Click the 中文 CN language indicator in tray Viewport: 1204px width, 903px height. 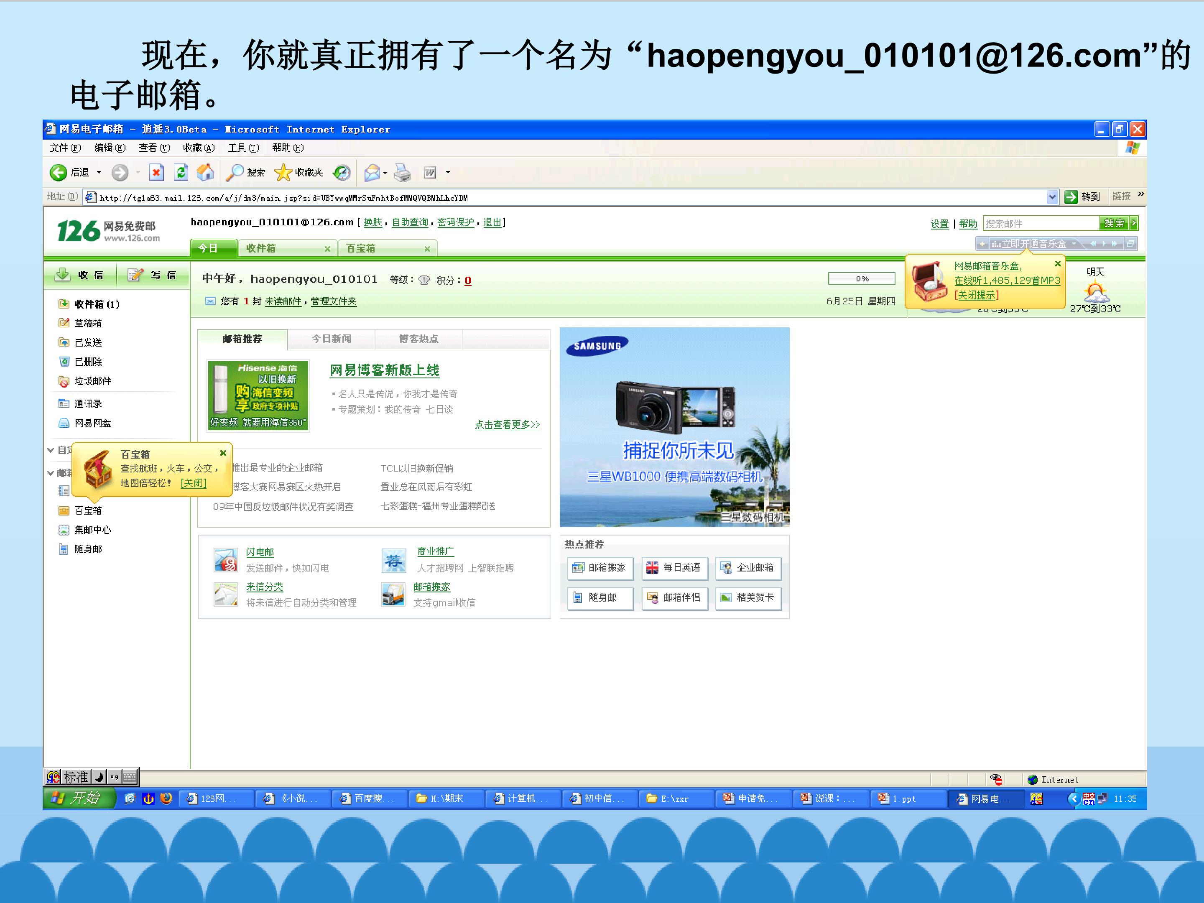click(1088, 798)
